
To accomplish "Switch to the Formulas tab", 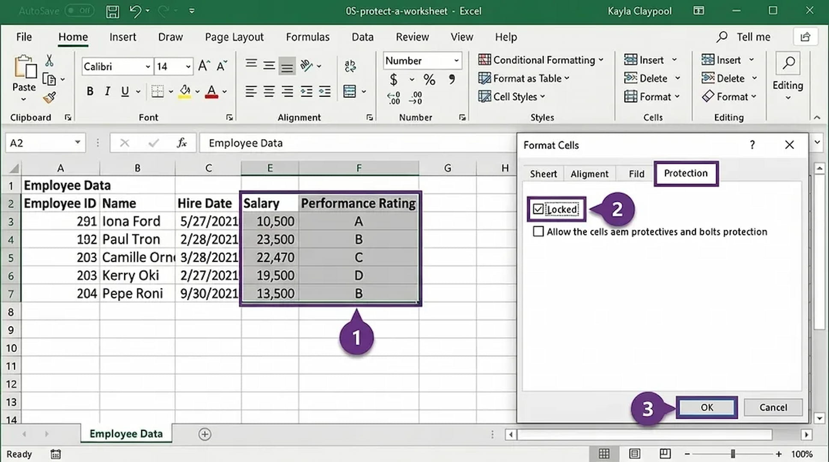I will pos(308,37).
